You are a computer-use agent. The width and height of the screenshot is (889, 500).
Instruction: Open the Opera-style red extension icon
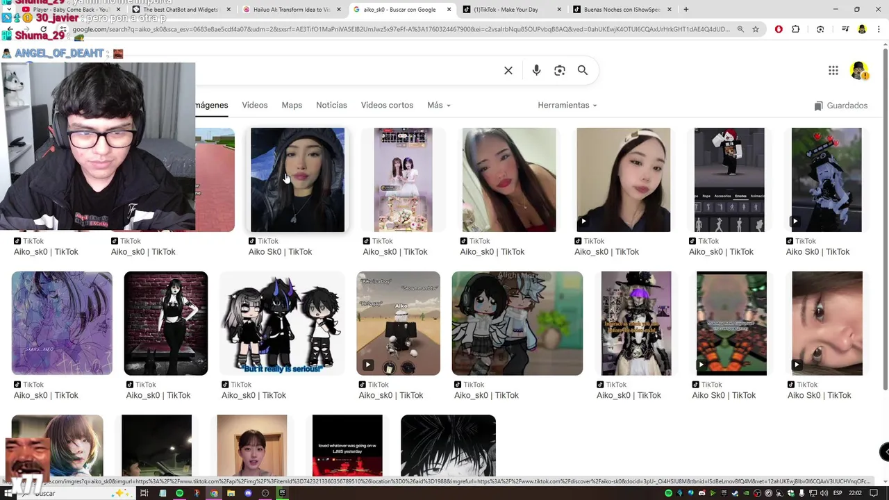779,29
